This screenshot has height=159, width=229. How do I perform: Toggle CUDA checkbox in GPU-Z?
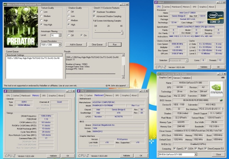pos(186,148)
